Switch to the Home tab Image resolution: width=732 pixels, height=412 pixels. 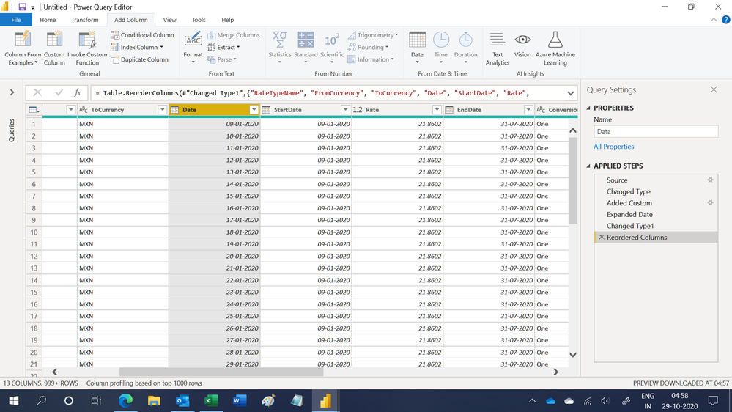(48, 20)
